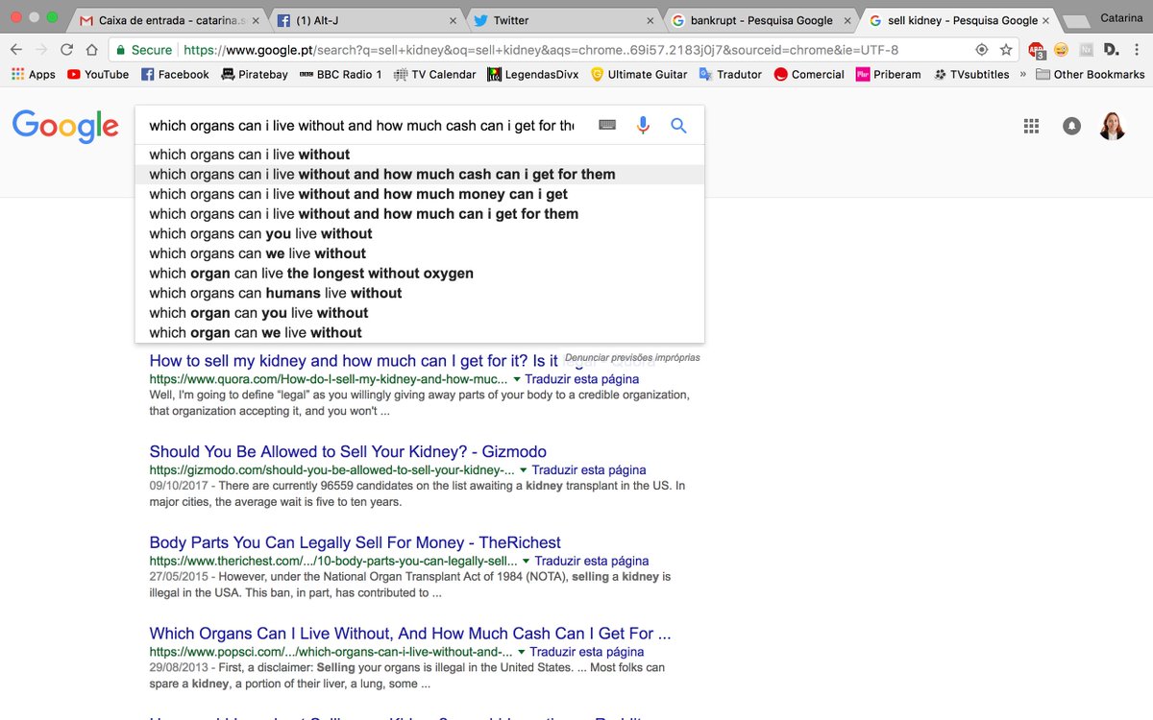Bookmark this page with the star

coord(1006,50)
